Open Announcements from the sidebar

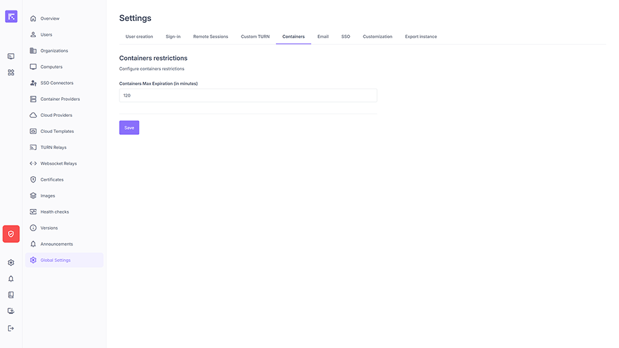(56, 244)
